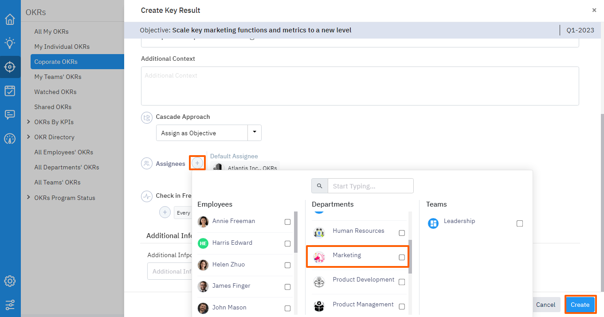The width and height of the screenshot is (604, 317).
Task: Select the Leadership team checkbox
Action: point(520,223)
